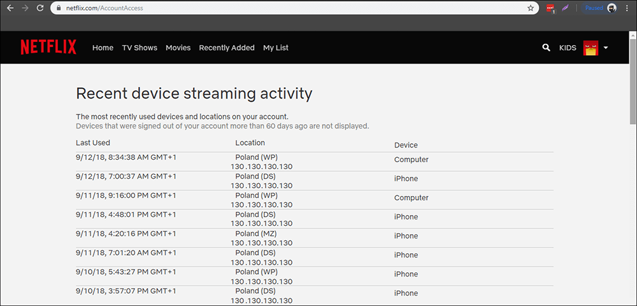This screenshot has width=637, height=306.
Task: Reload the page with the refresh icon
Action: [x=39, y=8]
